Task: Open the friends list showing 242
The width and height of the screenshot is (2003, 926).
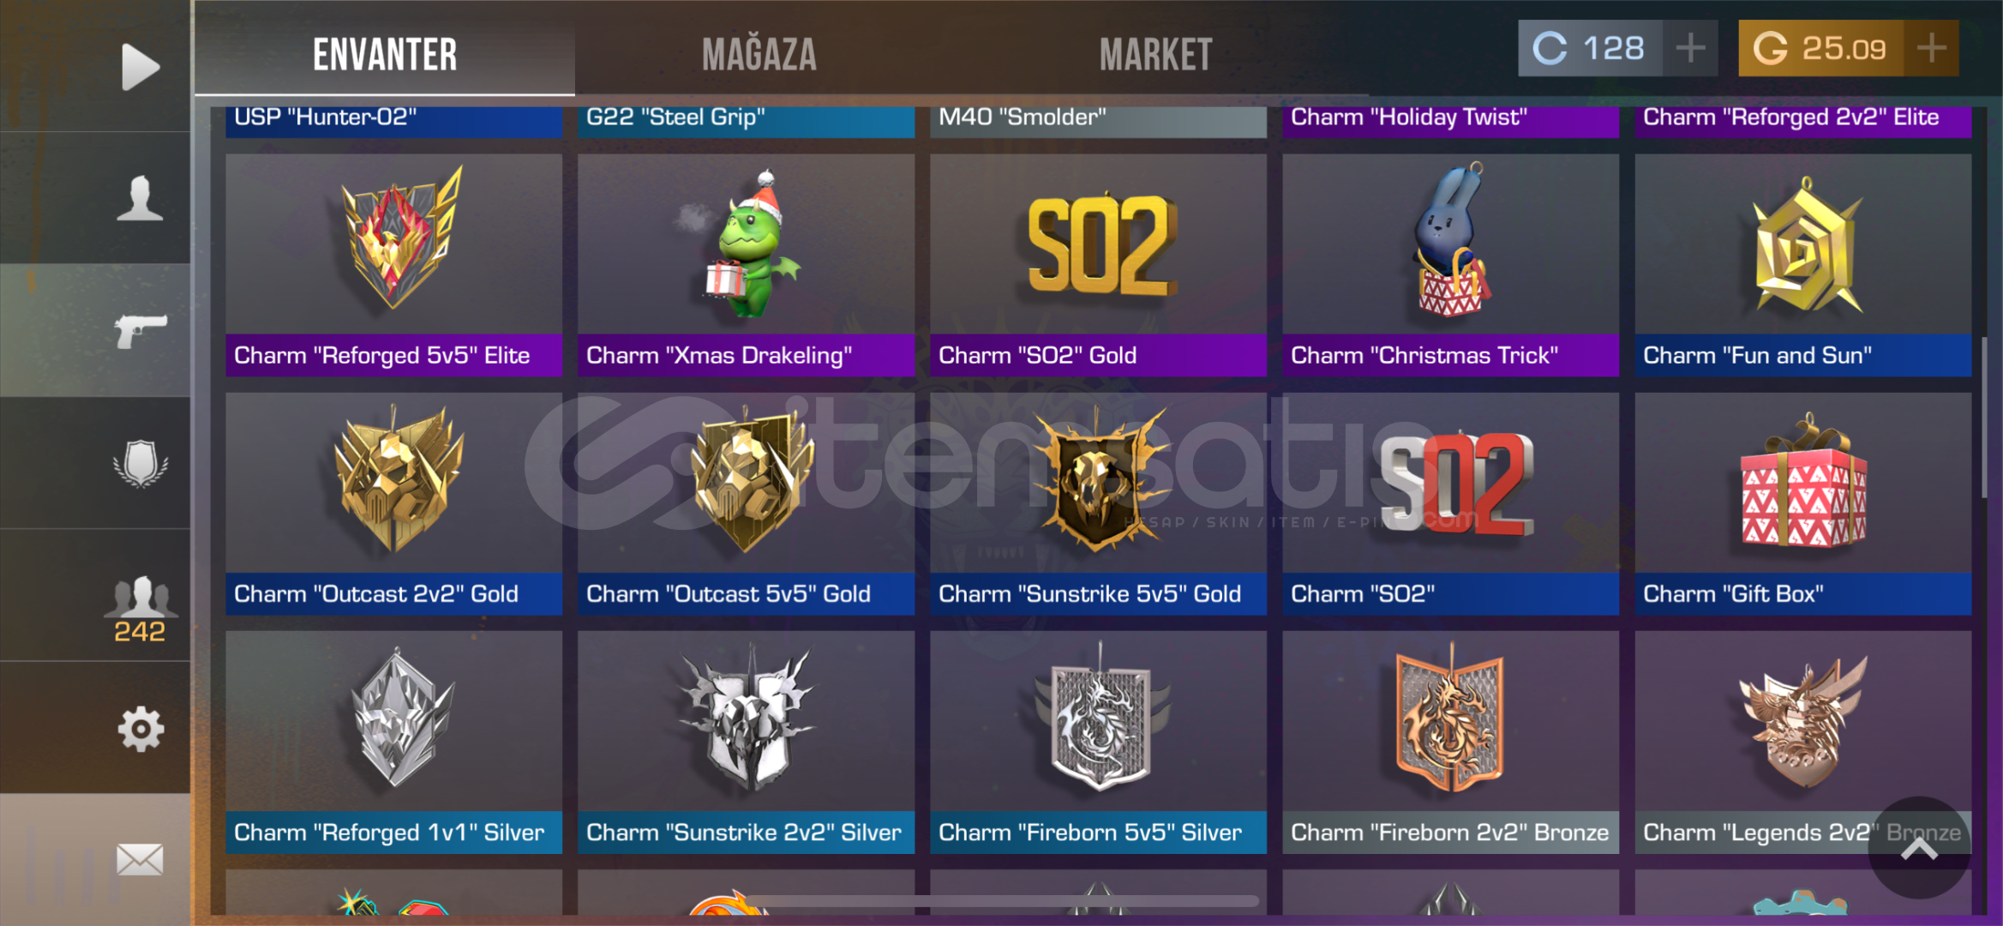Action: [141, 610]
